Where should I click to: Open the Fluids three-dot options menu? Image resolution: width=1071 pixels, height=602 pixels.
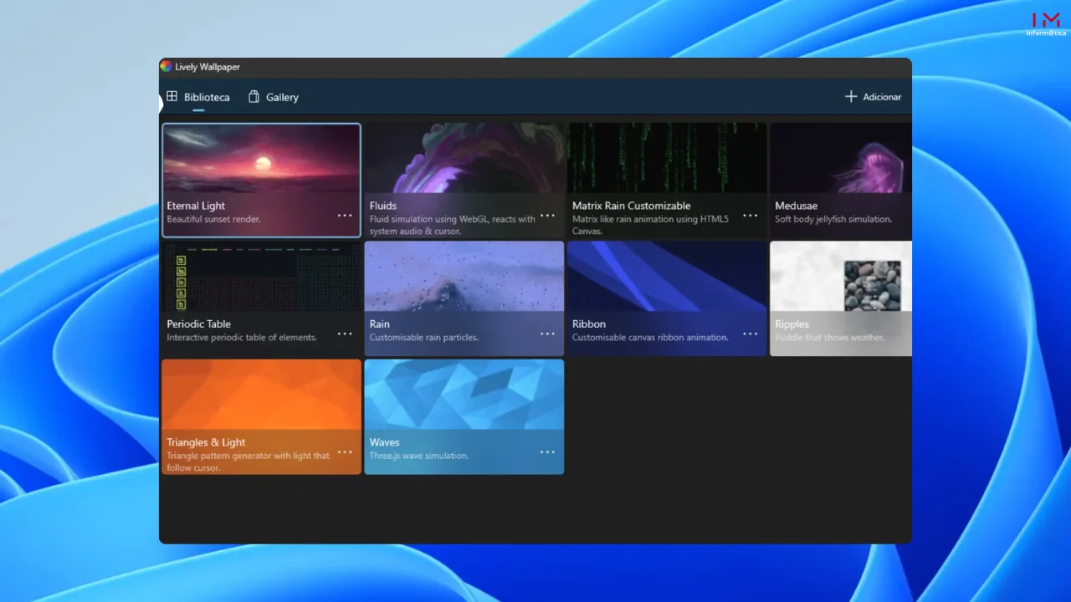[547, 216]
